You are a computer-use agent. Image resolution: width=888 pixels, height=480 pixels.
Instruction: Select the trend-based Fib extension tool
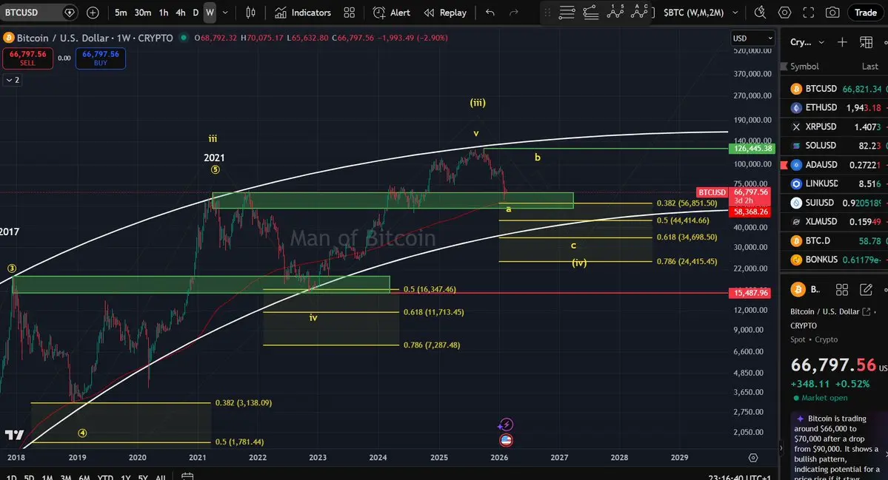(x=591, y=13)
